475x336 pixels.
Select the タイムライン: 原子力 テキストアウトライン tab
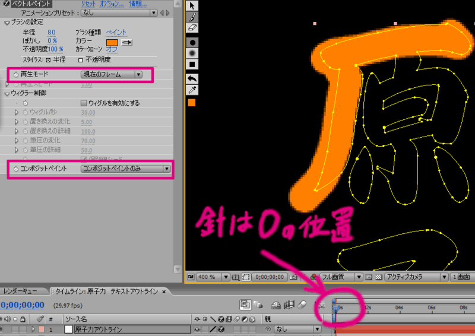point(106,291)
